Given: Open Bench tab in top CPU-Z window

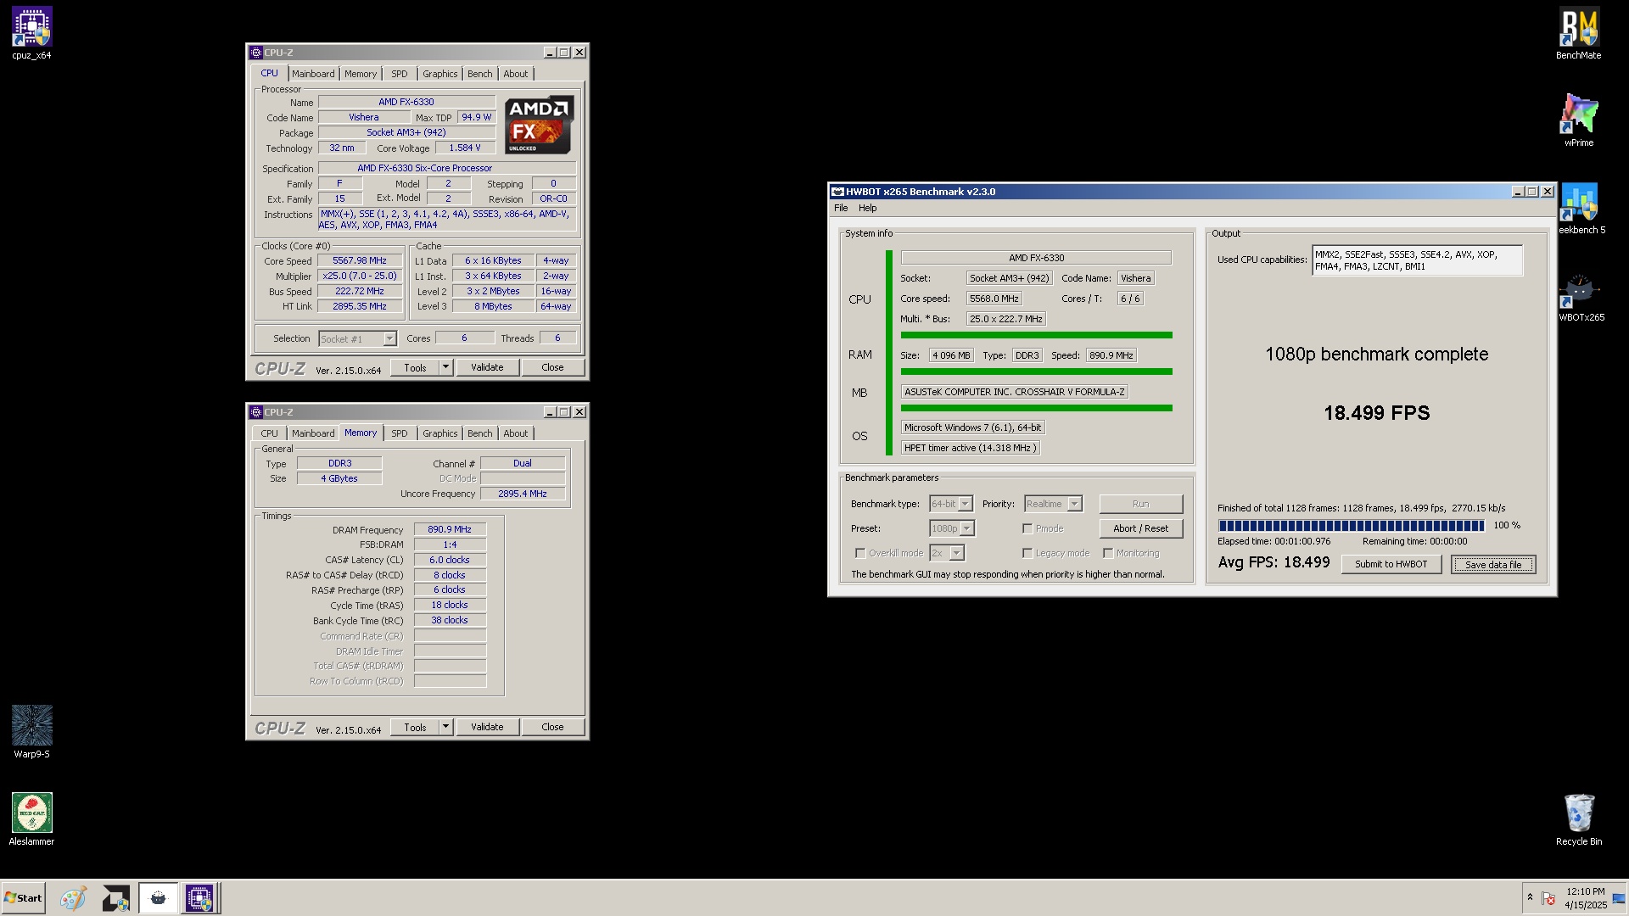Looking at the screenshot, I should 479,74.
